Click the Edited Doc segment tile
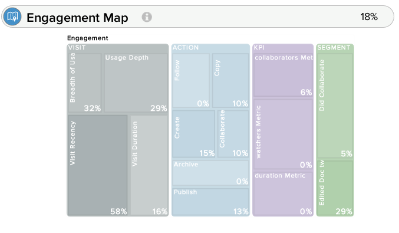The width and height of the screenshot is (399, 233). coord(335,188)
